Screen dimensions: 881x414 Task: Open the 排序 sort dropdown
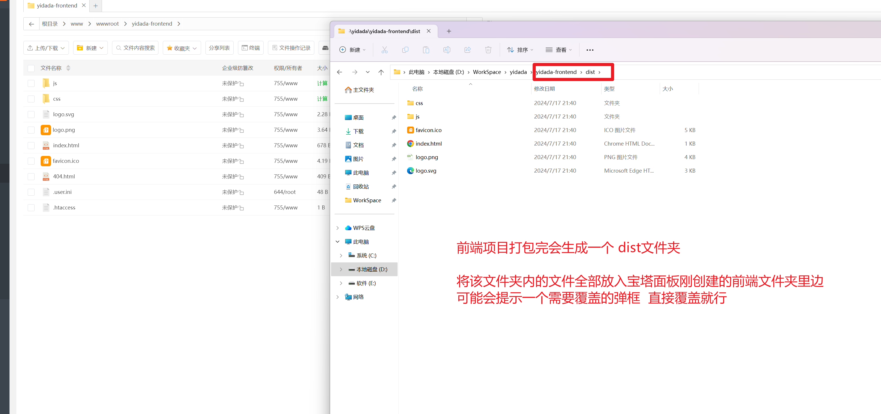coord(520,50)
